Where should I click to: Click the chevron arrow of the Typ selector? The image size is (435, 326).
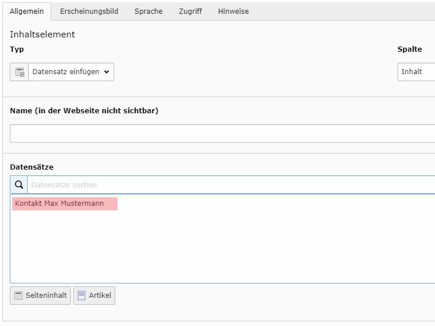point(107,72)
